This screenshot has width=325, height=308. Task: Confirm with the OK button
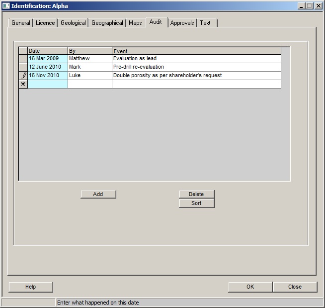pos(250,287)
